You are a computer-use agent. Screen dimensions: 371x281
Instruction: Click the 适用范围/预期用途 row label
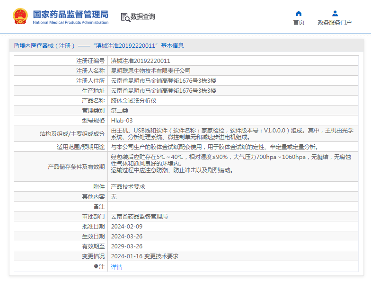(x=80, y=147)
